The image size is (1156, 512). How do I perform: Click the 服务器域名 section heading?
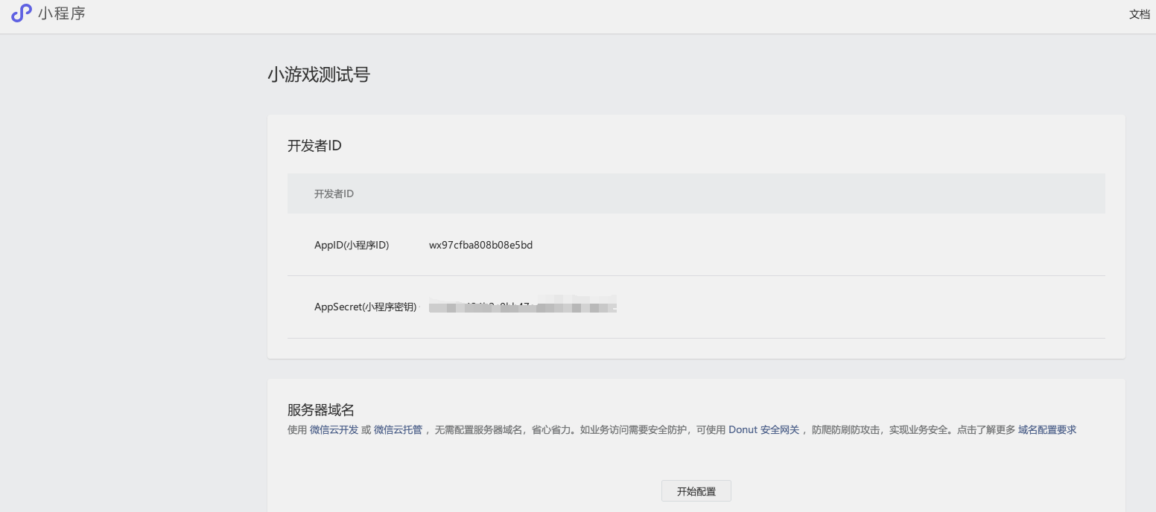321,409
